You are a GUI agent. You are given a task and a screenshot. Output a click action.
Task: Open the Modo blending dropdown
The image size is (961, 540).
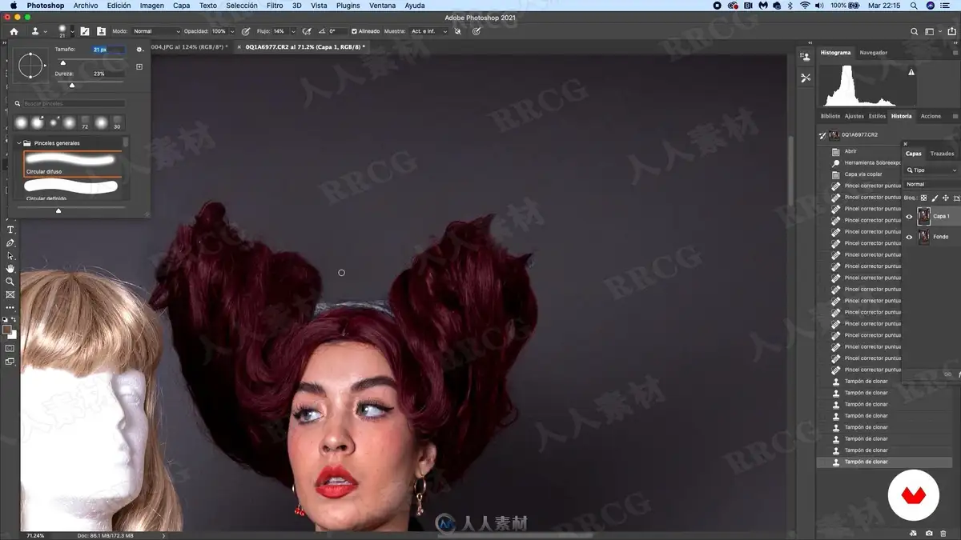(157, 31)
